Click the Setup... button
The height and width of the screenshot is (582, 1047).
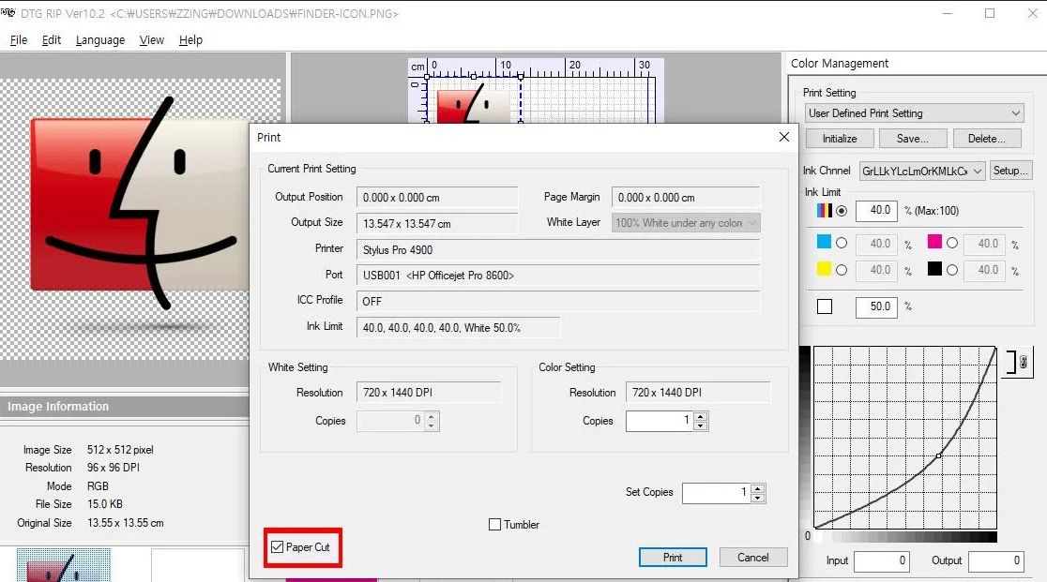1010,171
